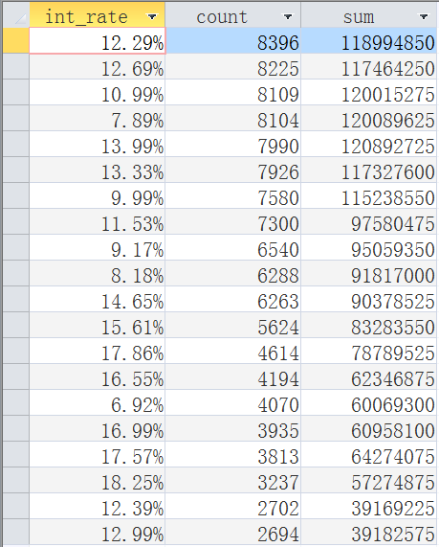Click the count cell showing 8396
The image size is (439, 547).
click(233, 40)
